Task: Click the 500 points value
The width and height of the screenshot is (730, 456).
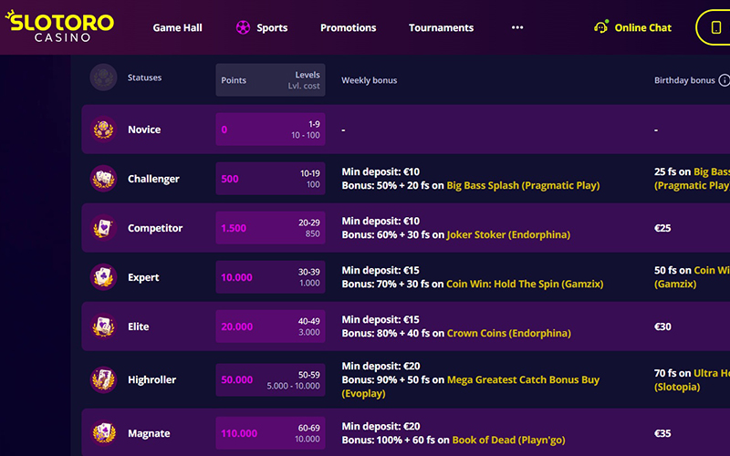Action: pos(230,179)
